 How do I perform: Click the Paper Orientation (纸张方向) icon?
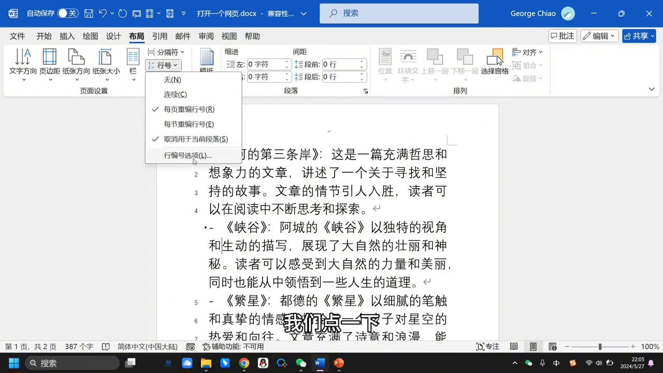[x=76, y=57]
